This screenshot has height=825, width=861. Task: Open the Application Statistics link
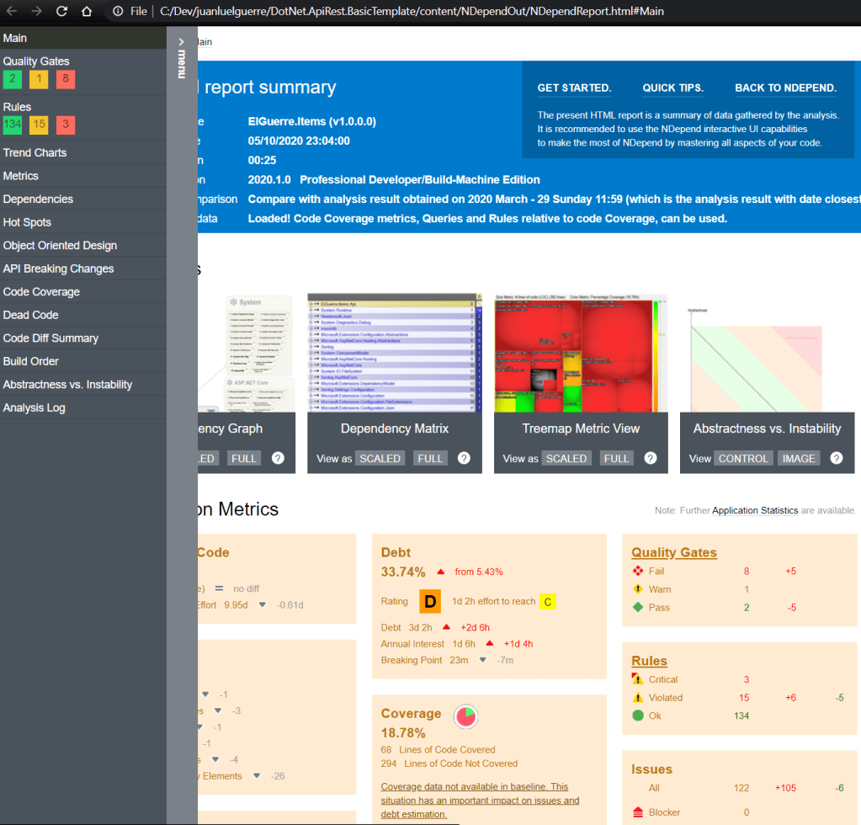pos(755,510)
